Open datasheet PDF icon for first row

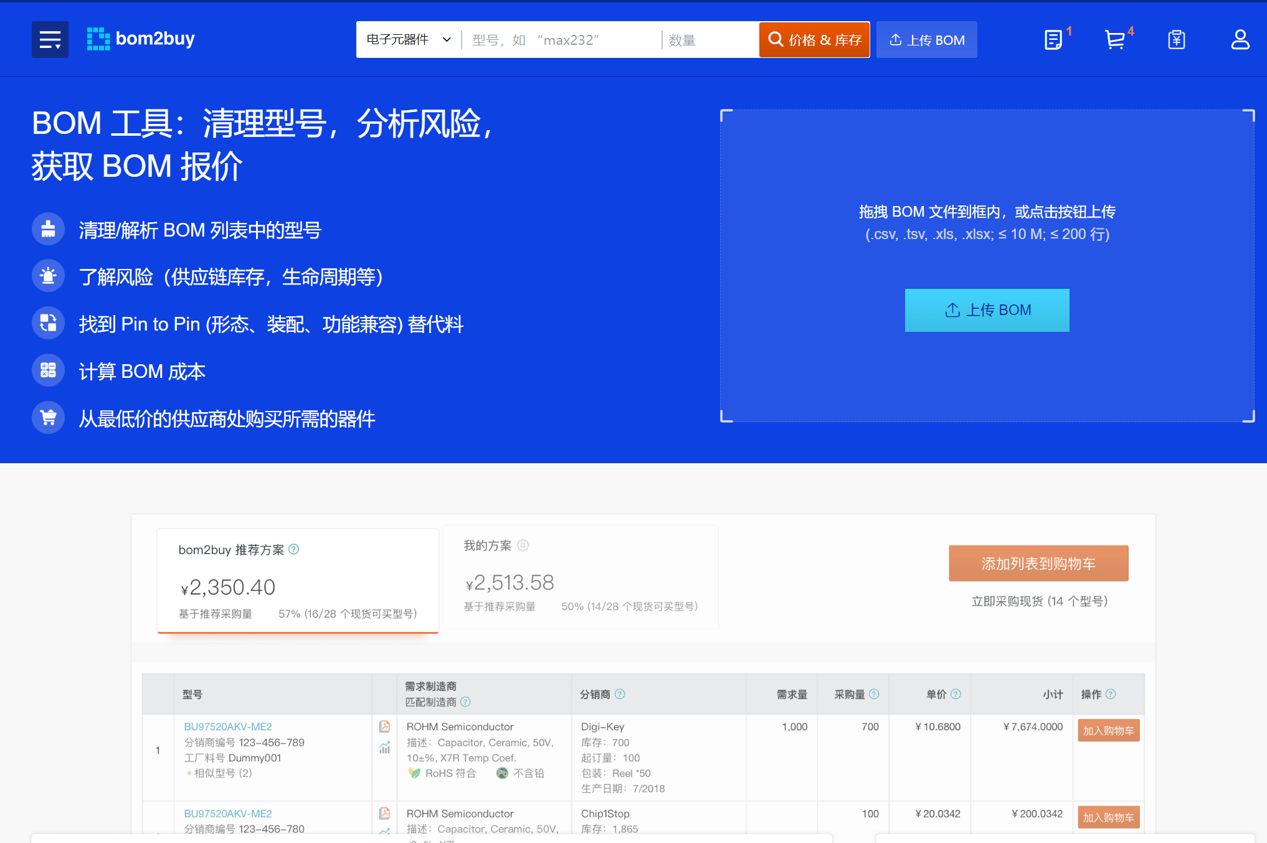(x=384, y=727)
